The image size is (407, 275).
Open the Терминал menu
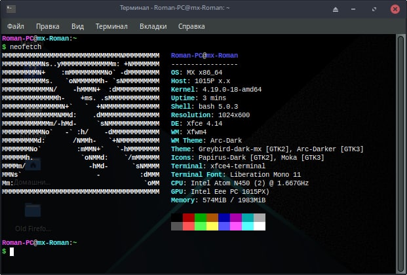pos(111,26)
